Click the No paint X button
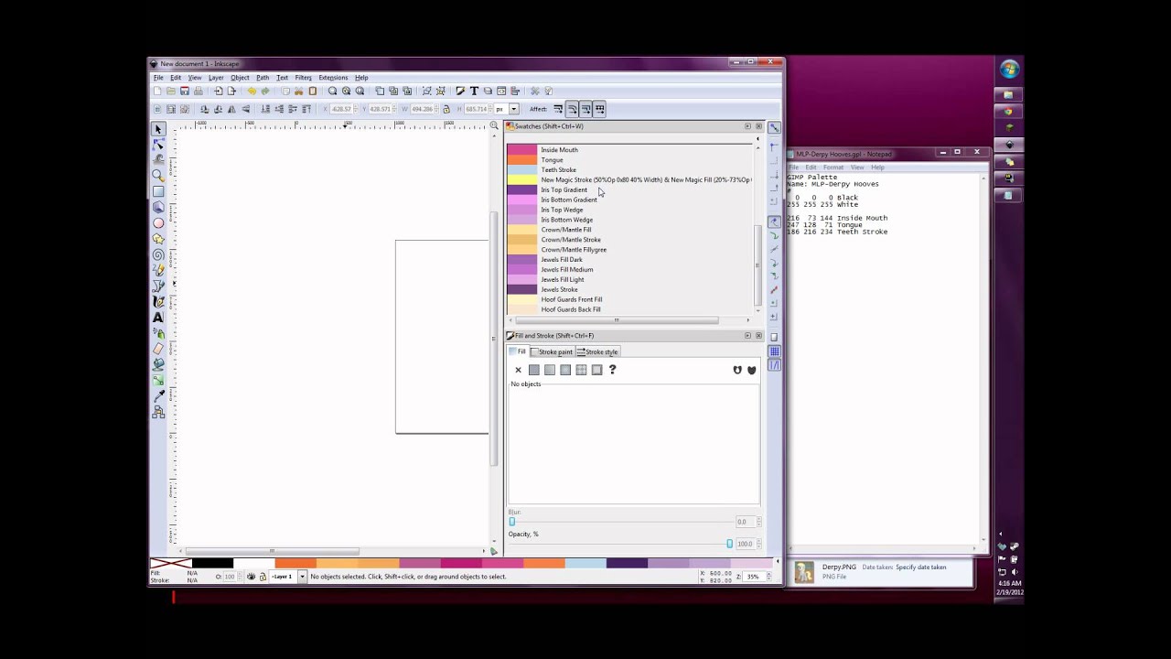This screenshot has width=1171, height=659. (518, 370)
